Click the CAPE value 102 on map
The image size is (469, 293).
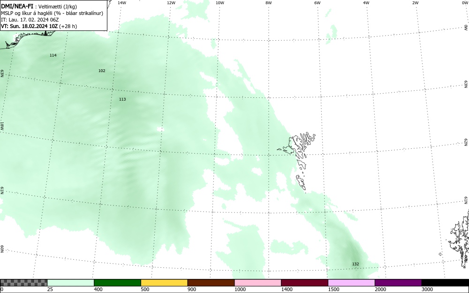tap(102, 71)
